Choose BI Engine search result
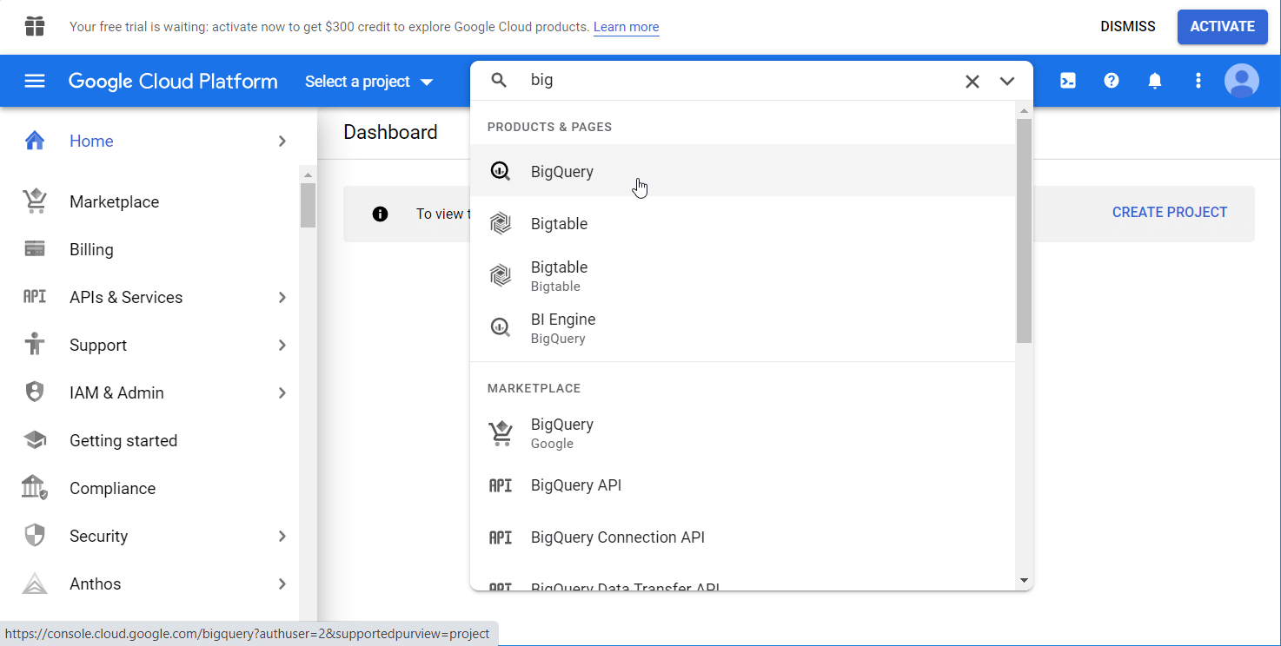This screenshot has width=1281, height=646. (x=563, y=327)
